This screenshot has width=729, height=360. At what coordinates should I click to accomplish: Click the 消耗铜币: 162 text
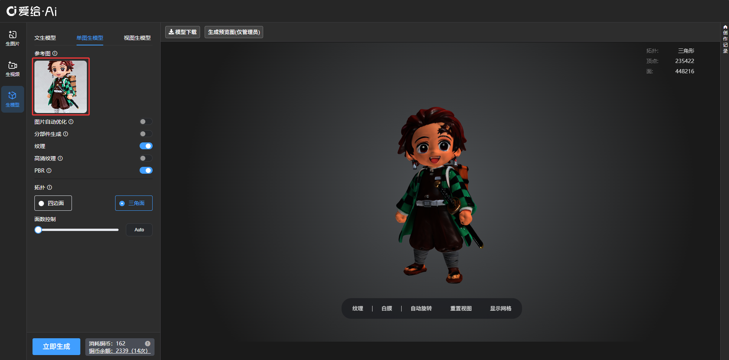coord(107,344)
